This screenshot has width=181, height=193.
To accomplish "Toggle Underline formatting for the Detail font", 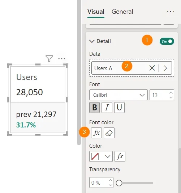I will (119, 108).
